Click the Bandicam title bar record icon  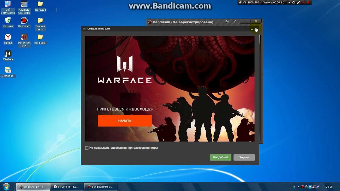pos(150,22)
